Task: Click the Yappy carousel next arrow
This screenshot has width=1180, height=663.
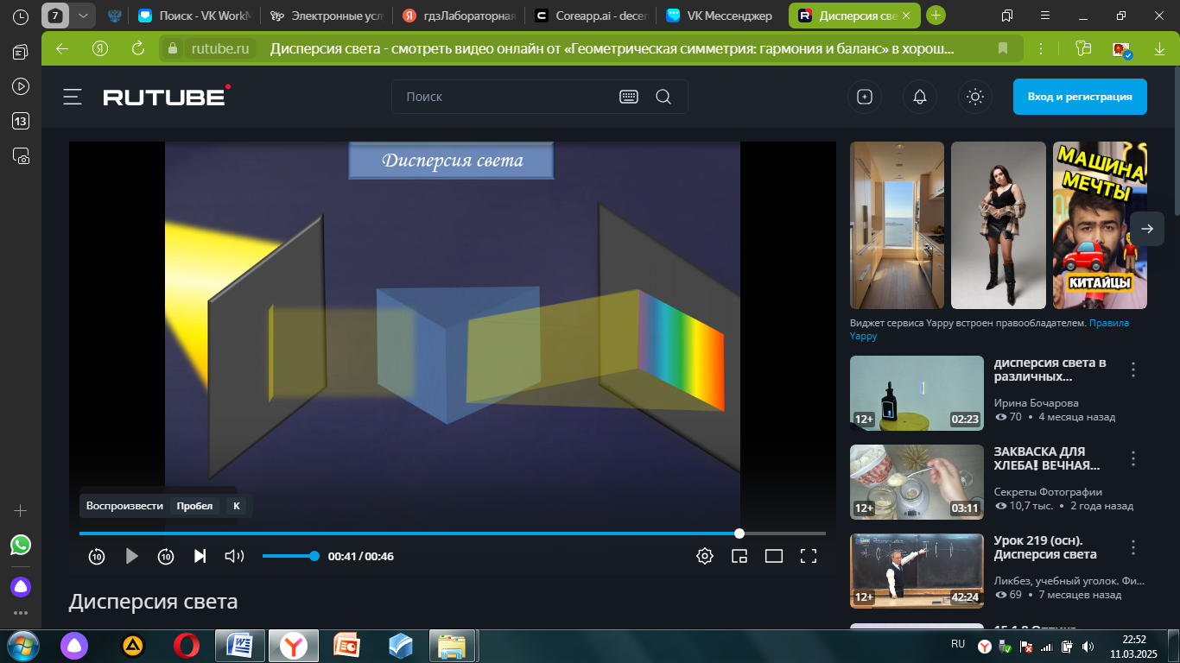Action: pos(1147,229)
